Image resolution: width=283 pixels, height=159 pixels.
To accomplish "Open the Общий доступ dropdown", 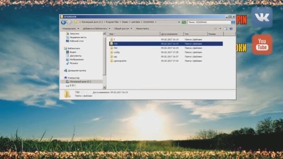I will (x=123, y=29).
